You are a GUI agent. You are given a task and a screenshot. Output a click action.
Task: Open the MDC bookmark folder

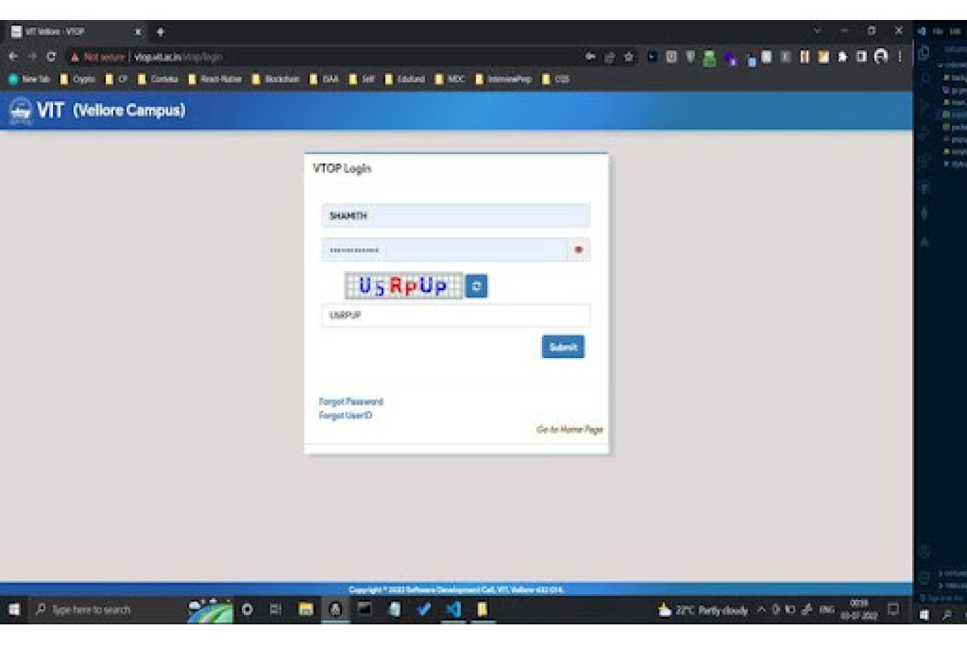point(450,79)
